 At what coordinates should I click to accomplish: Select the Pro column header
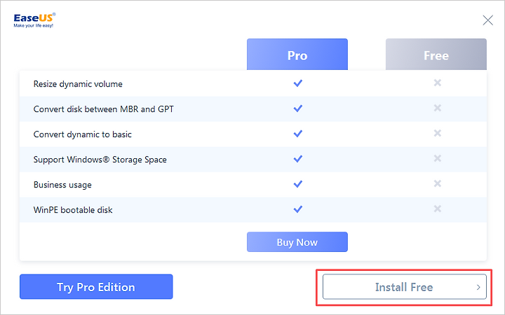(x=297, y=55)
